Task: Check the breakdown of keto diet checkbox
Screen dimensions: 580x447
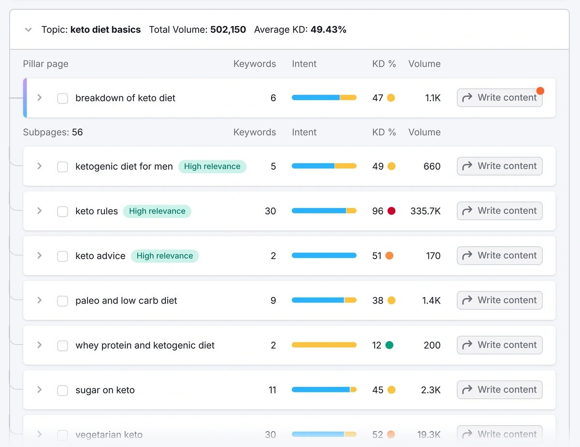Action: pos(62,98)
